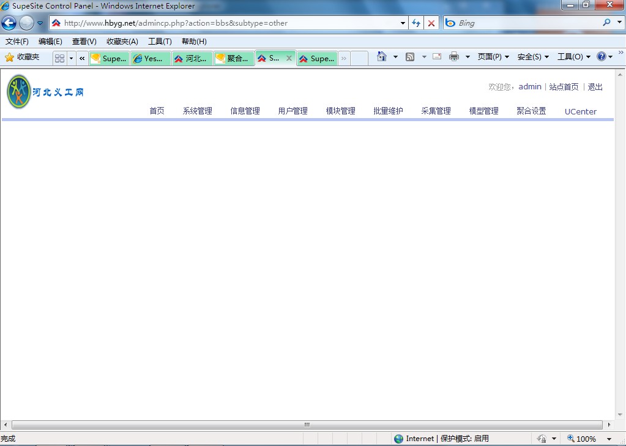The width and height of the screenshot is (626, 446).
Task: Click the Refresh page icon
Action: pos(416,23)
